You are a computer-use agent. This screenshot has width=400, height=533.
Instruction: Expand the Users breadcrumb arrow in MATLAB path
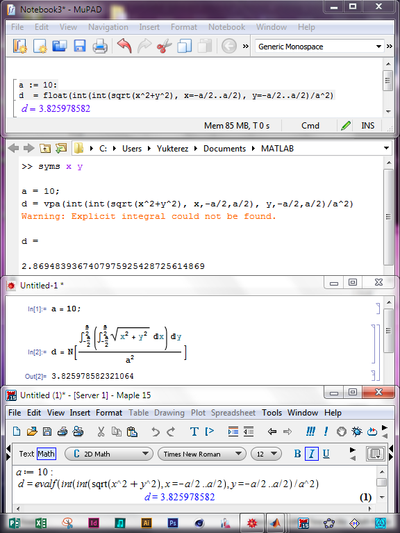pos(149,149)
